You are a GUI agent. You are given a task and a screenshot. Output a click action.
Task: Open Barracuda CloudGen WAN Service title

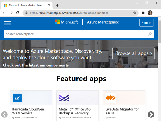(x=28, y=111)
